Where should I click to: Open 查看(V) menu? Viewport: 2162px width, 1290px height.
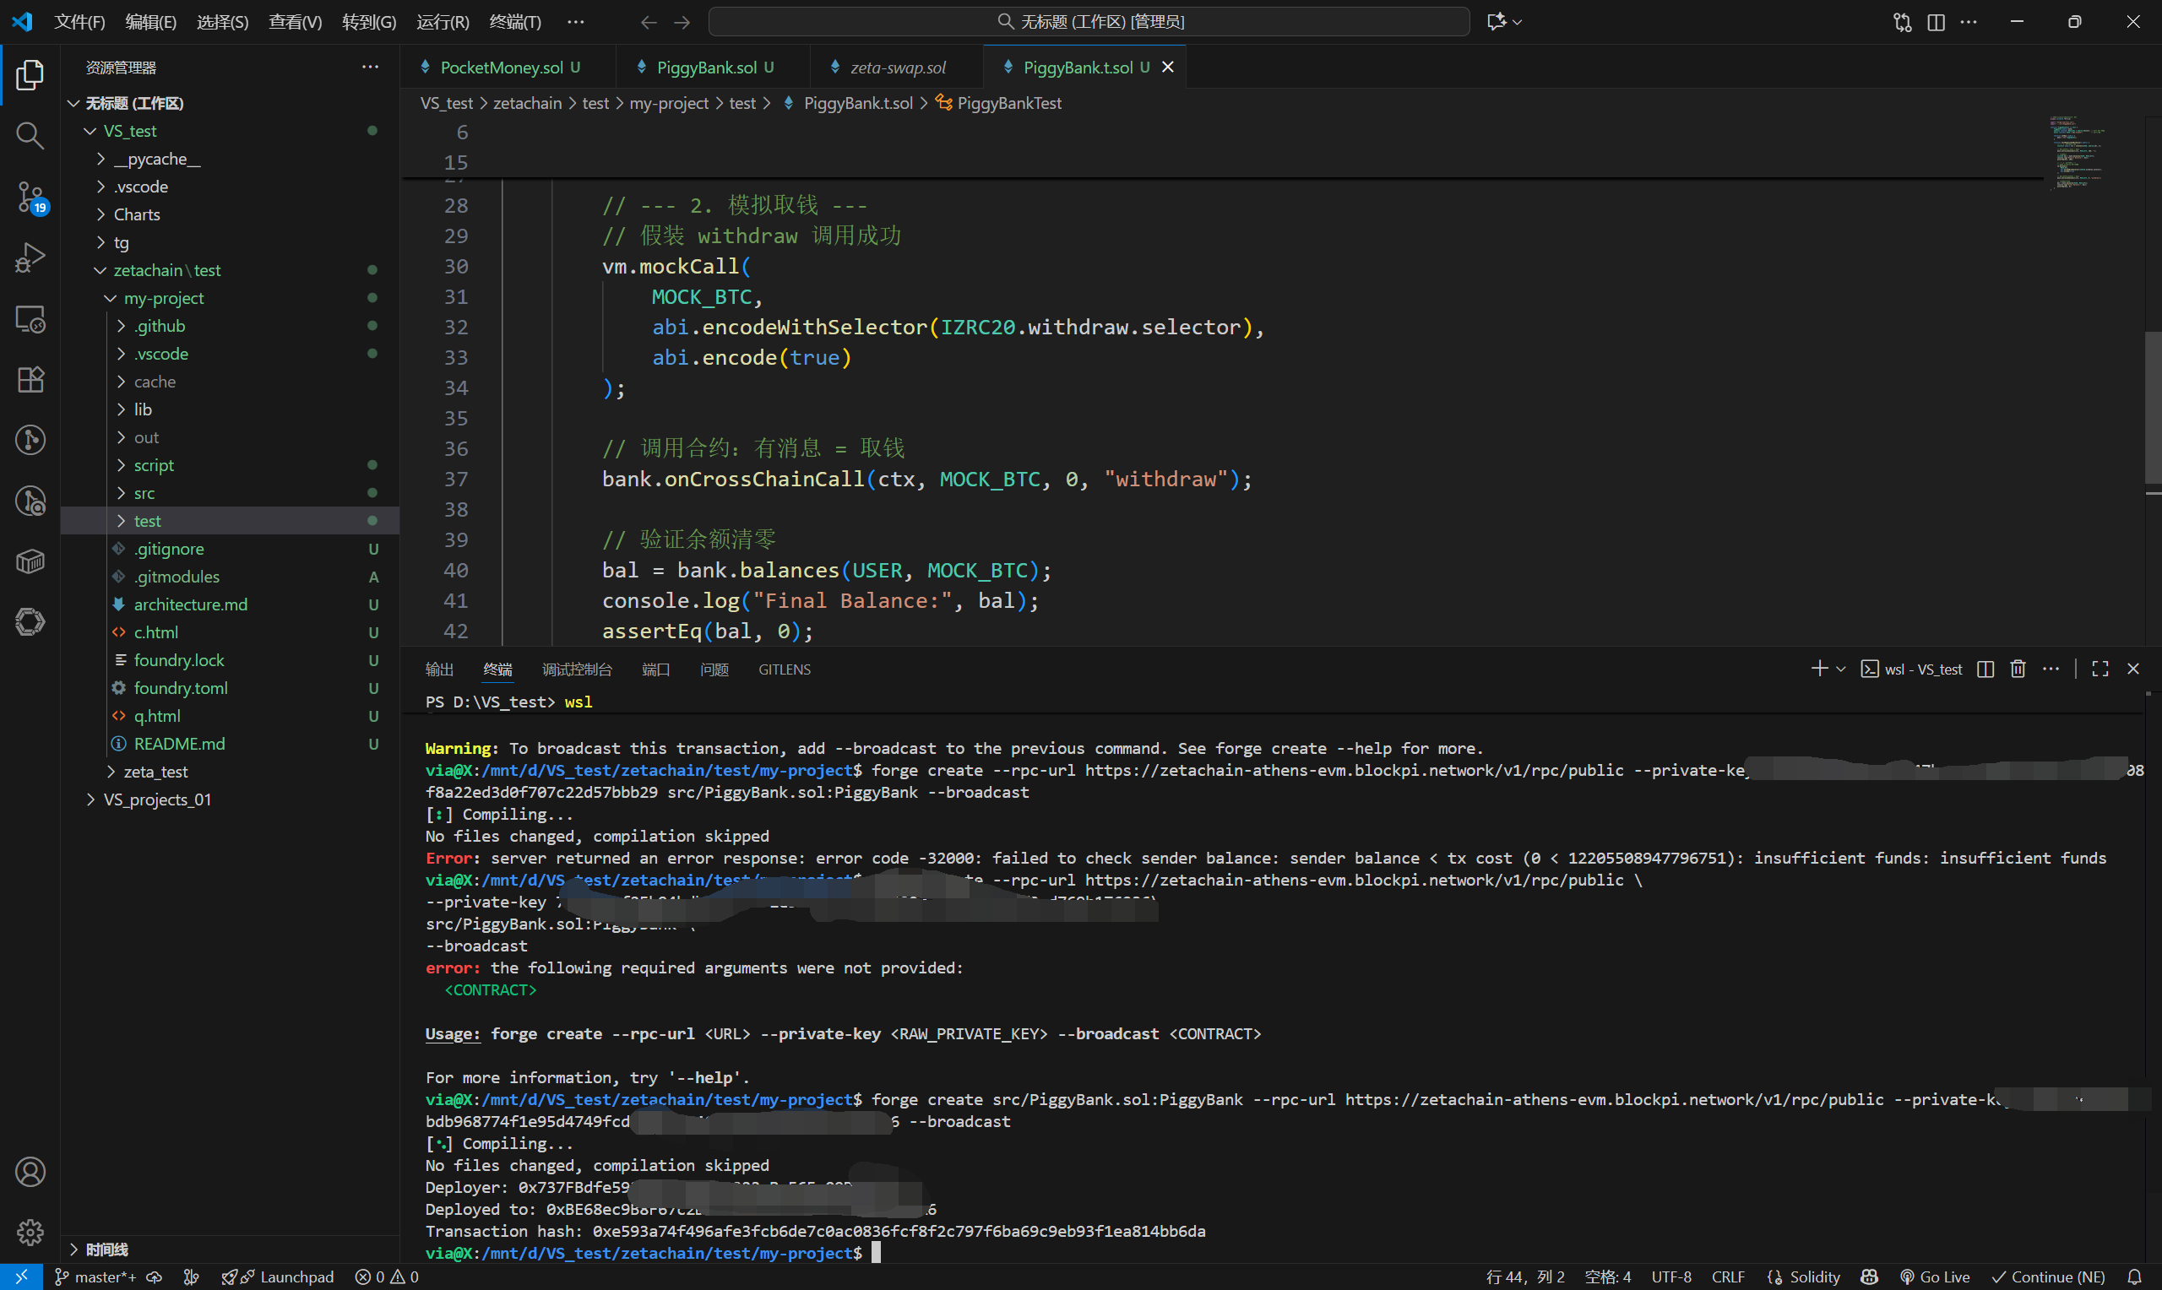295,22
